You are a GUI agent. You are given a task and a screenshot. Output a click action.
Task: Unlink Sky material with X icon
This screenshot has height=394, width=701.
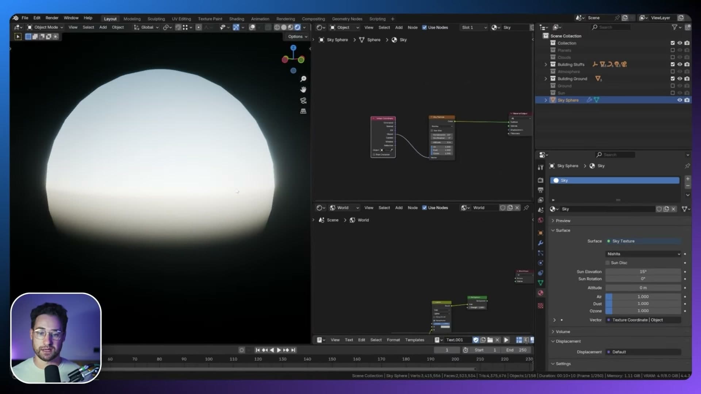pos(674,209)
